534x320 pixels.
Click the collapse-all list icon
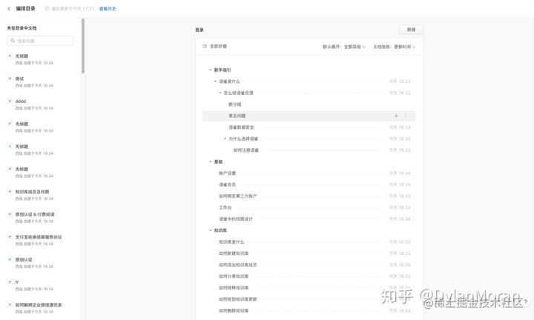[x=205, y=46]
